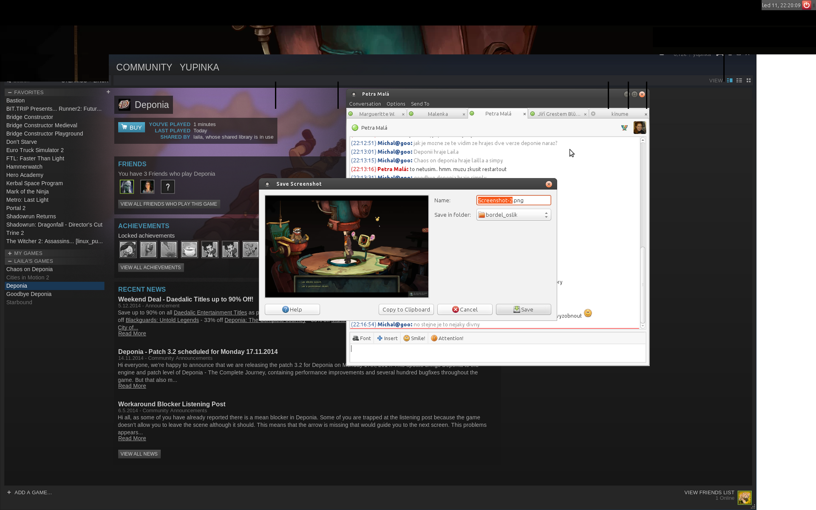The width and height of the screenshot is (816, 510).
Task: Click Attention! button in chat toolbar
Action: click(x=447, y=338)
